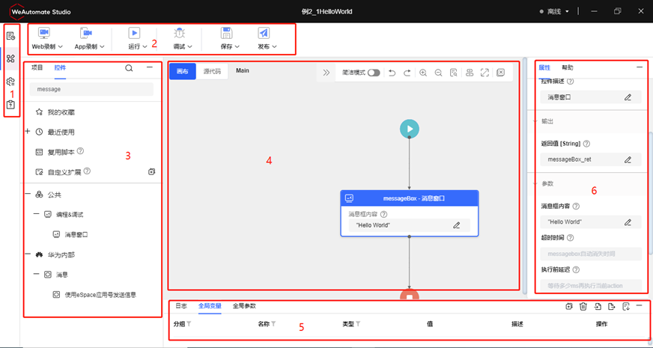Collapse the 公共 tree group

(28, 195)
